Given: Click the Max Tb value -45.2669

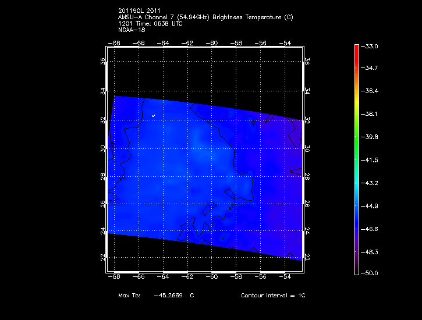Looking at the screenshot, I should 168,296.
